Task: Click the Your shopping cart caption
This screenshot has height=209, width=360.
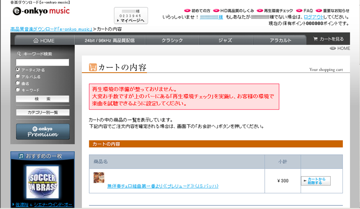Action: [326, 70]
